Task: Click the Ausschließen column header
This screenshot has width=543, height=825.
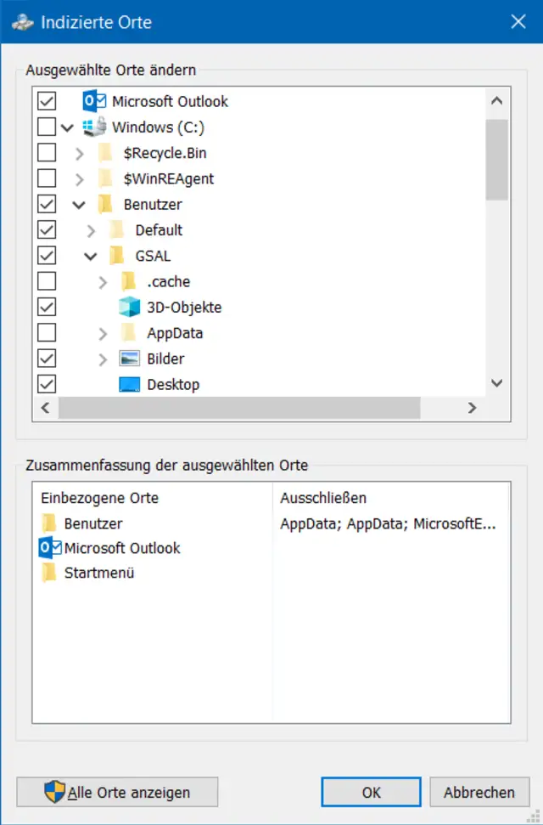Action: (323, 498)
